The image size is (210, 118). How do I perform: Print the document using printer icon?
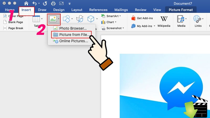[53, 3]
